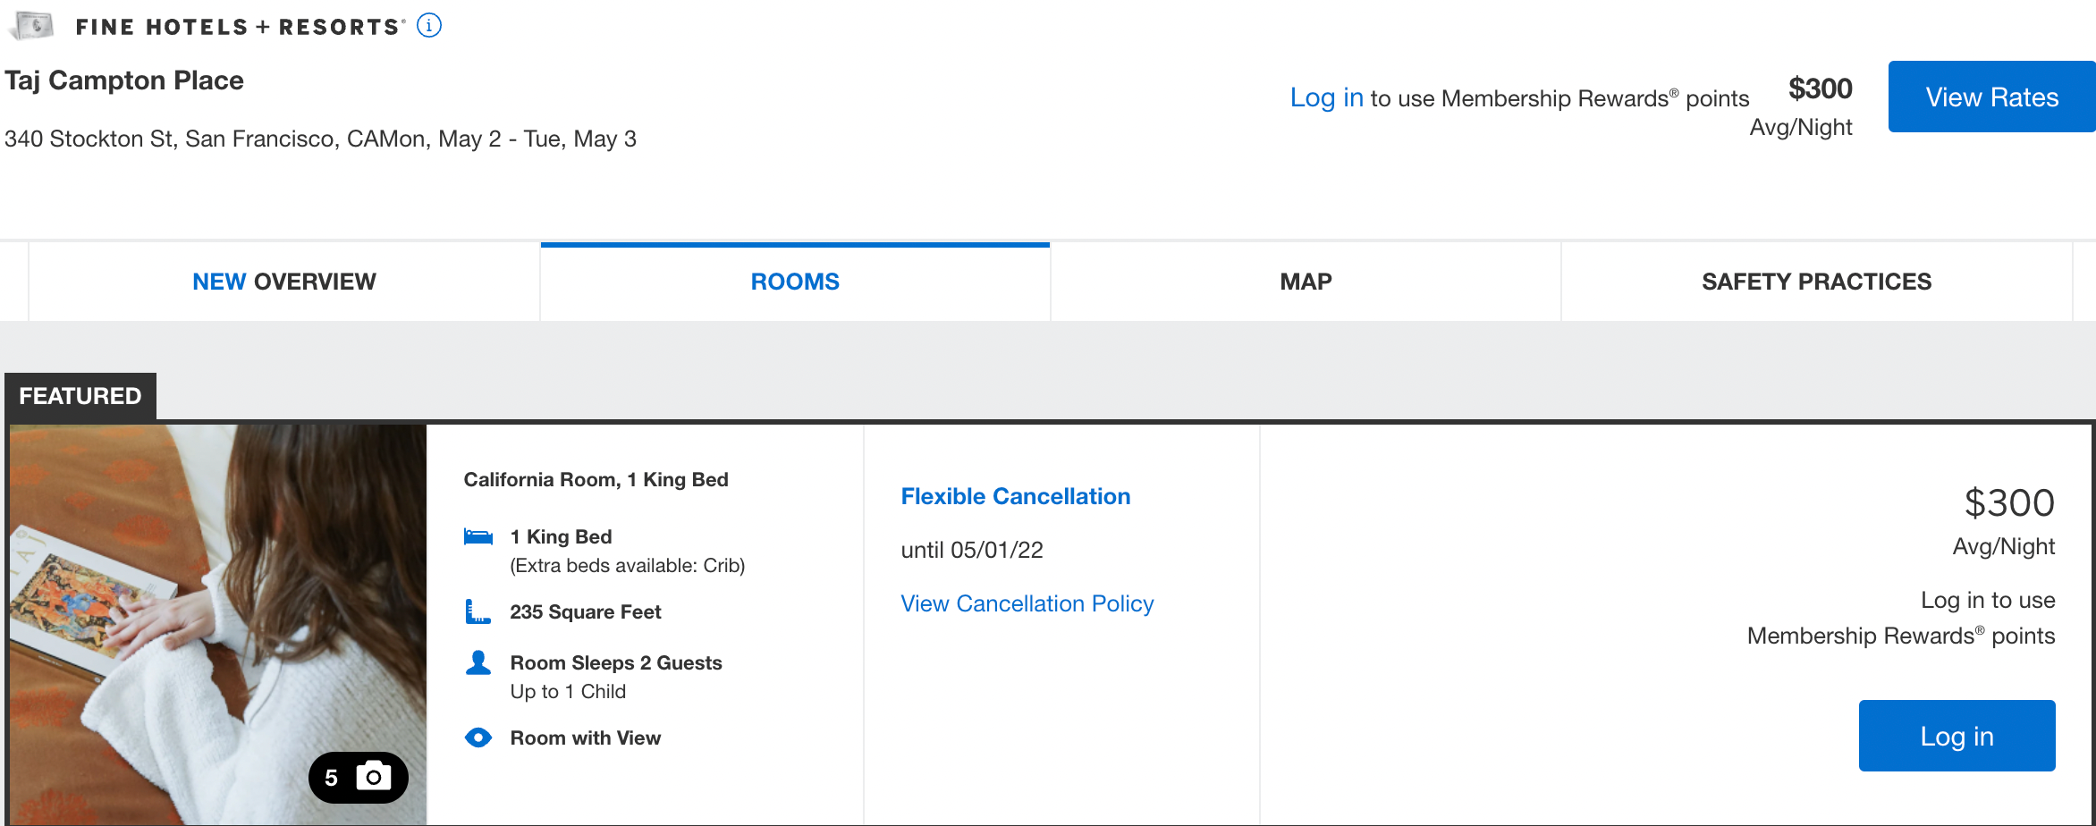Image resolution: width=2096 pixels, height=826 pixels.
Task: Click the Log in link for Membership Rewards
Action: coord(1326,97)
